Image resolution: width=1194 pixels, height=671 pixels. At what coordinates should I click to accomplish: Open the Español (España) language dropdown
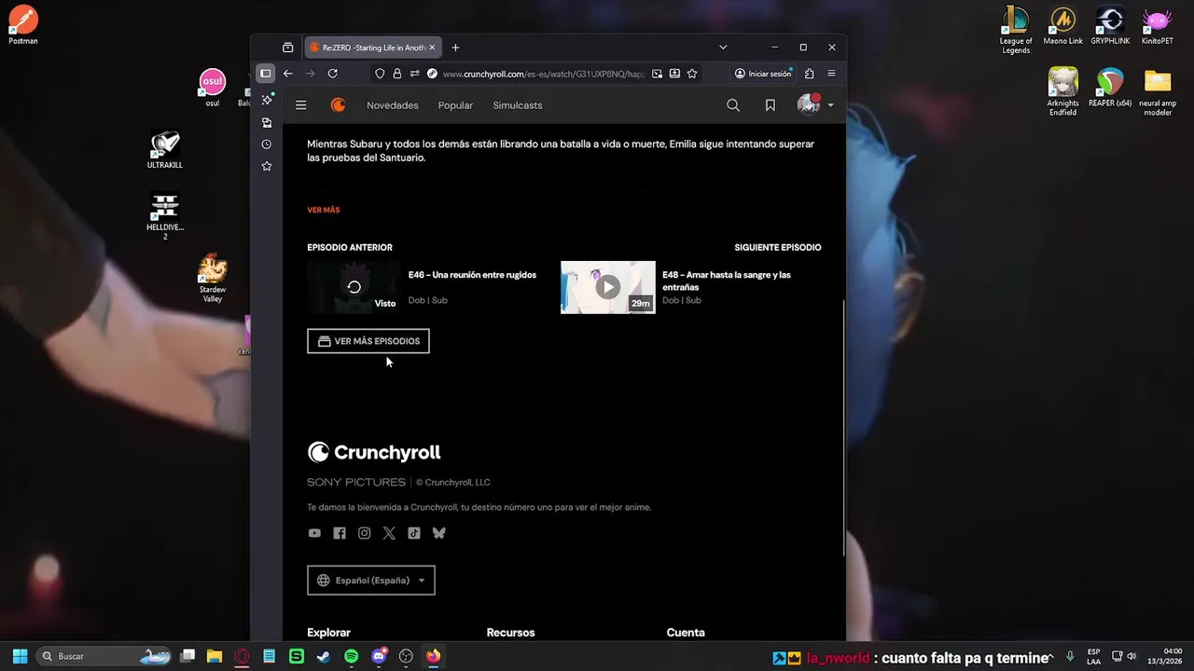coord(371,581)
